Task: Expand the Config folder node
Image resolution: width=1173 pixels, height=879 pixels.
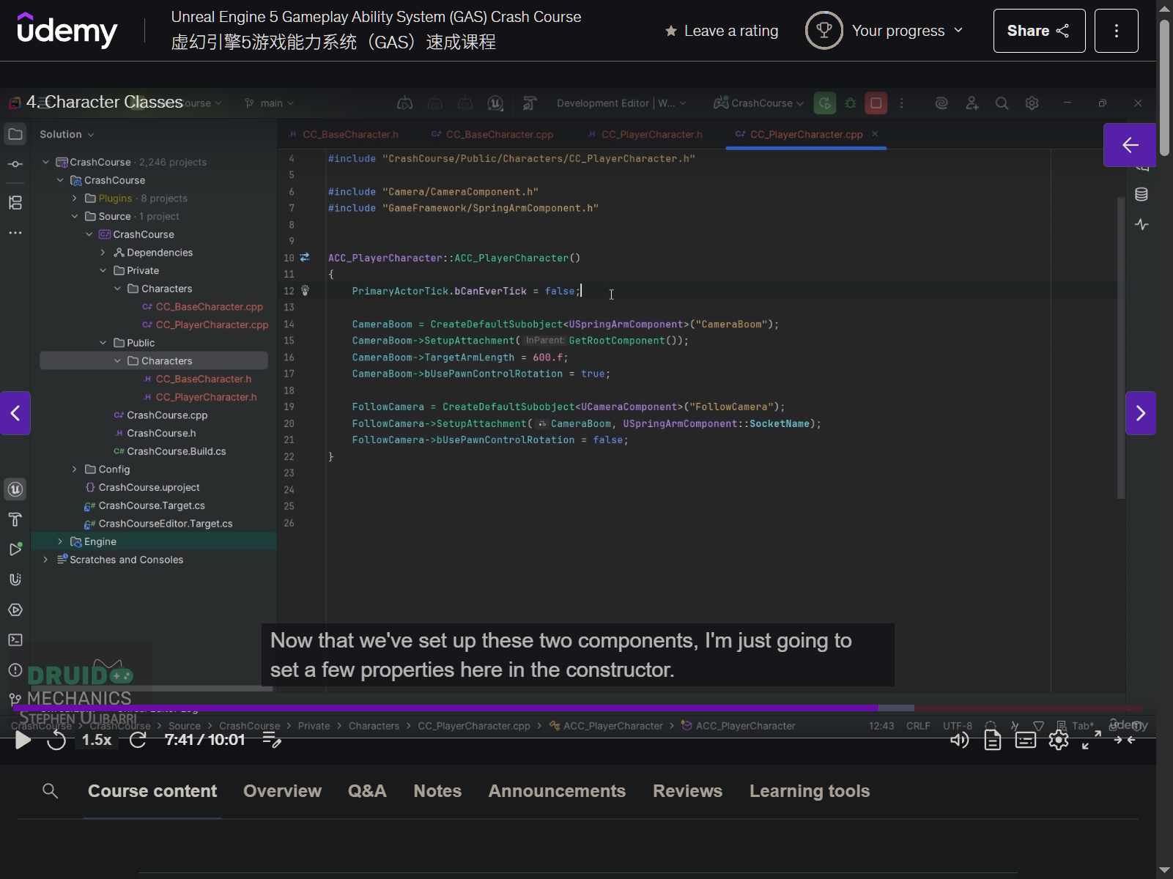Action: pos(74,470)
